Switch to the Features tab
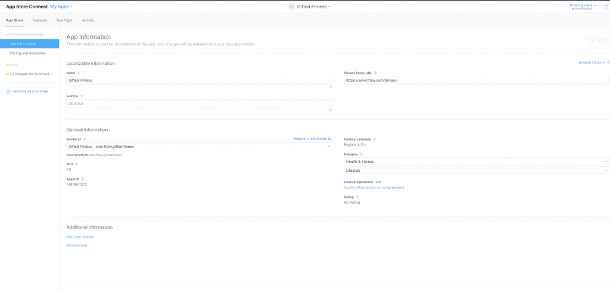This screenshot has height=291, width=610. point(40,20)
